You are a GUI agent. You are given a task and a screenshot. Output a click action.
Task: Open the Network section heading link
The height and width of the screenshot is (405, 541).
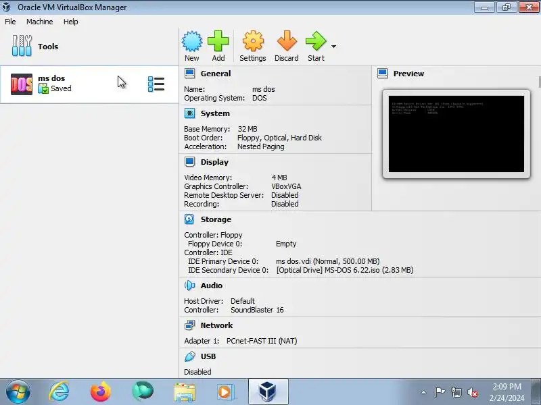click(x=216, y=325)
